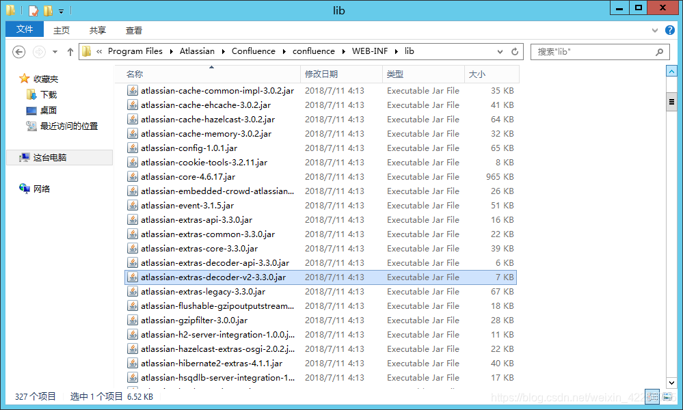Open recent locations dropdown arrow
Screen dimensions: 683x410
55,52
